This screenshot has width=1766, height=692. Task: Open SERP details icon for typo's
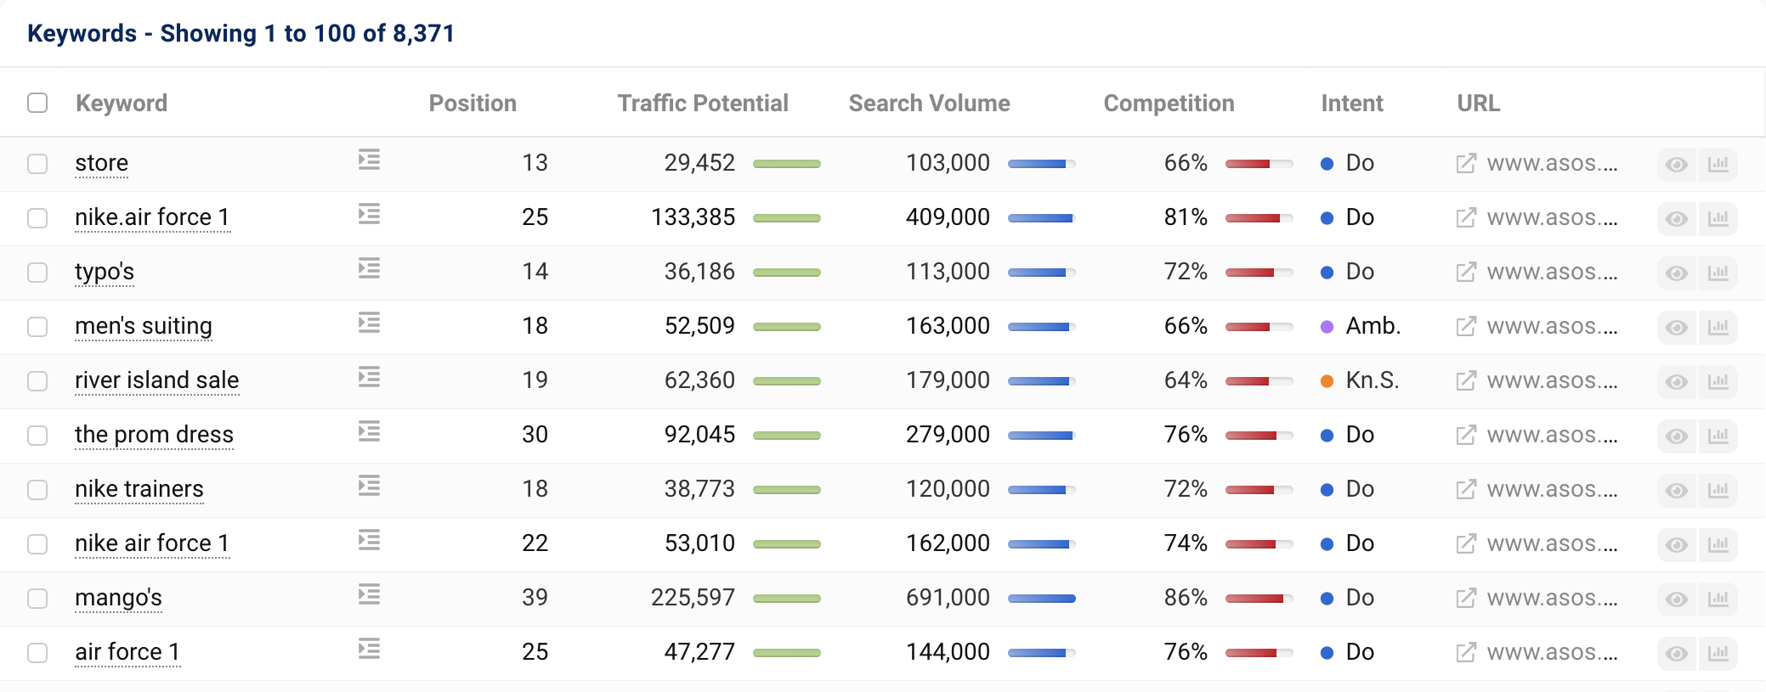coord(369,268)
